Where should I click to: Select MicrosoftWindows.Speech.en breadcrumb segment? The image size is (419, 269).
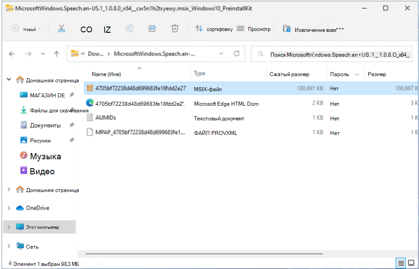point(154,54)
